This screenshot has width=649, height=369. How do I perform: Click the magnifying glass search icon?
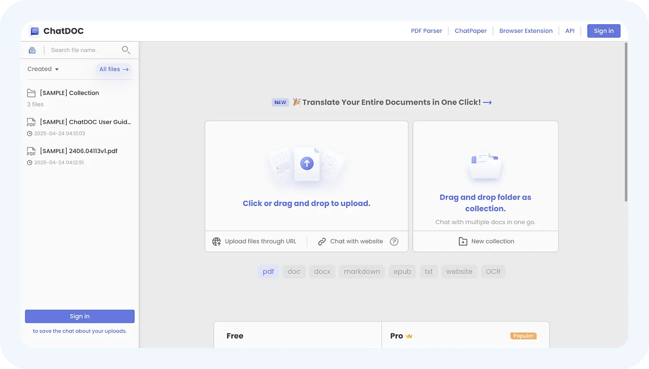(x=126, y=50)
